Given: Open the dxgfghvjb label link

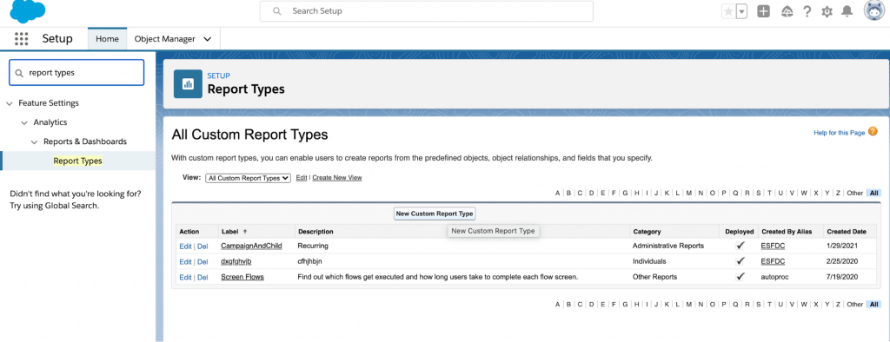Looking at the screenshot, I should tap(236, 261).
